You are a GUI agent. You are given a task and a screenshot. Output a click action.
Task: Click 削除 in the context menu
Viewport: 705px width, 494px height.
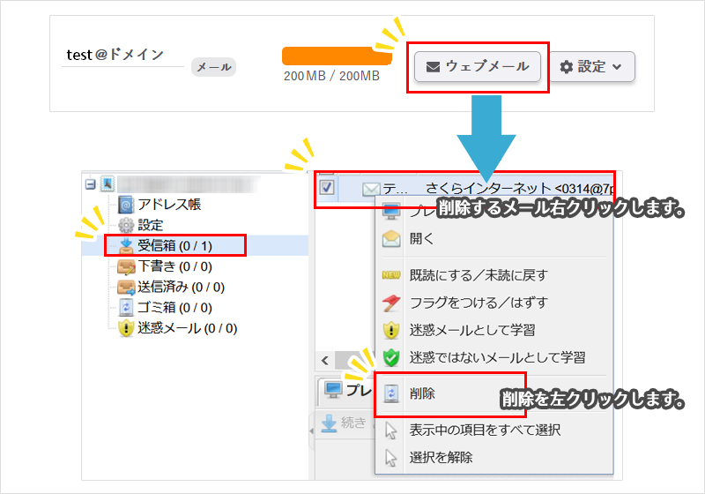pyautogui.click(x=422, y=393)
